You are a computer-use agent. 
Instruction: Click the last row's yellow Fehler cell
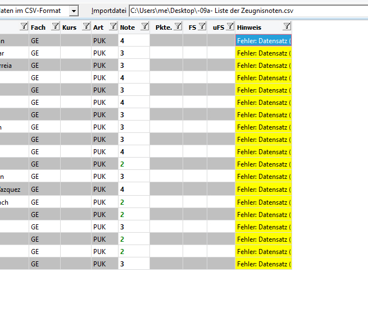(263, 264)
